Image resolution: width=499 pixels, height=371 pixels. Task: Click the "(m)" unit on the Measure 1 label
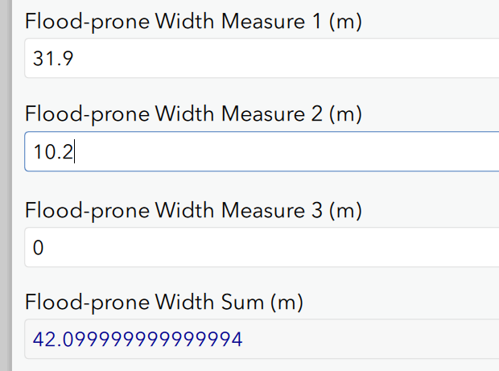click(x=346, y=22)
